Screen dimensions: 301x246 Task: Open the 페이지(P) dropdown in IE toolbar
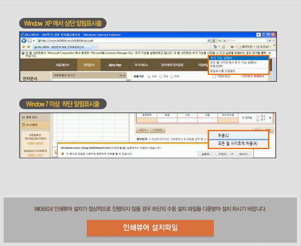tap(247, 47)
